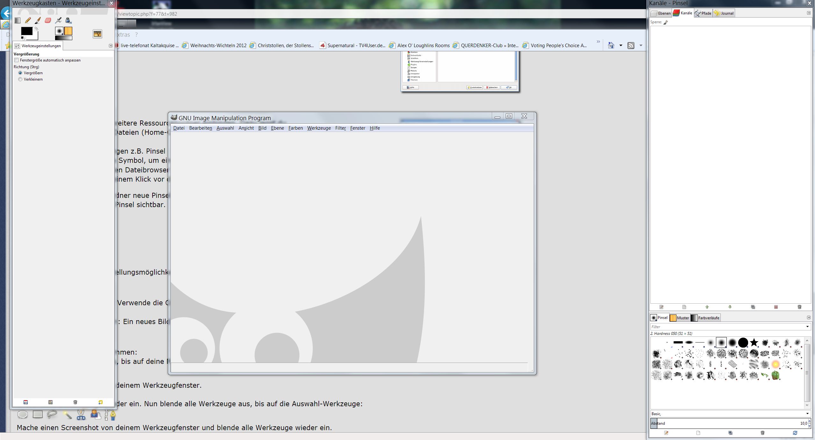Open the Filter menu
Image resolution: width=815 pixels, height=440 pixels.
tap(340, 128)
